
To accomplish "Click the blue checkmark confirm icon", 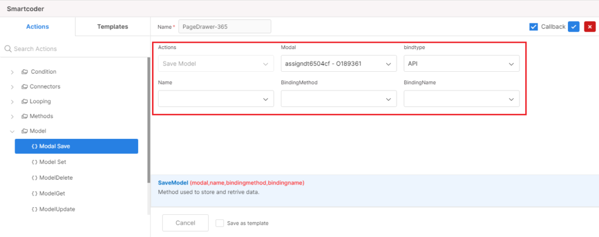I will [x=573, y=27].
